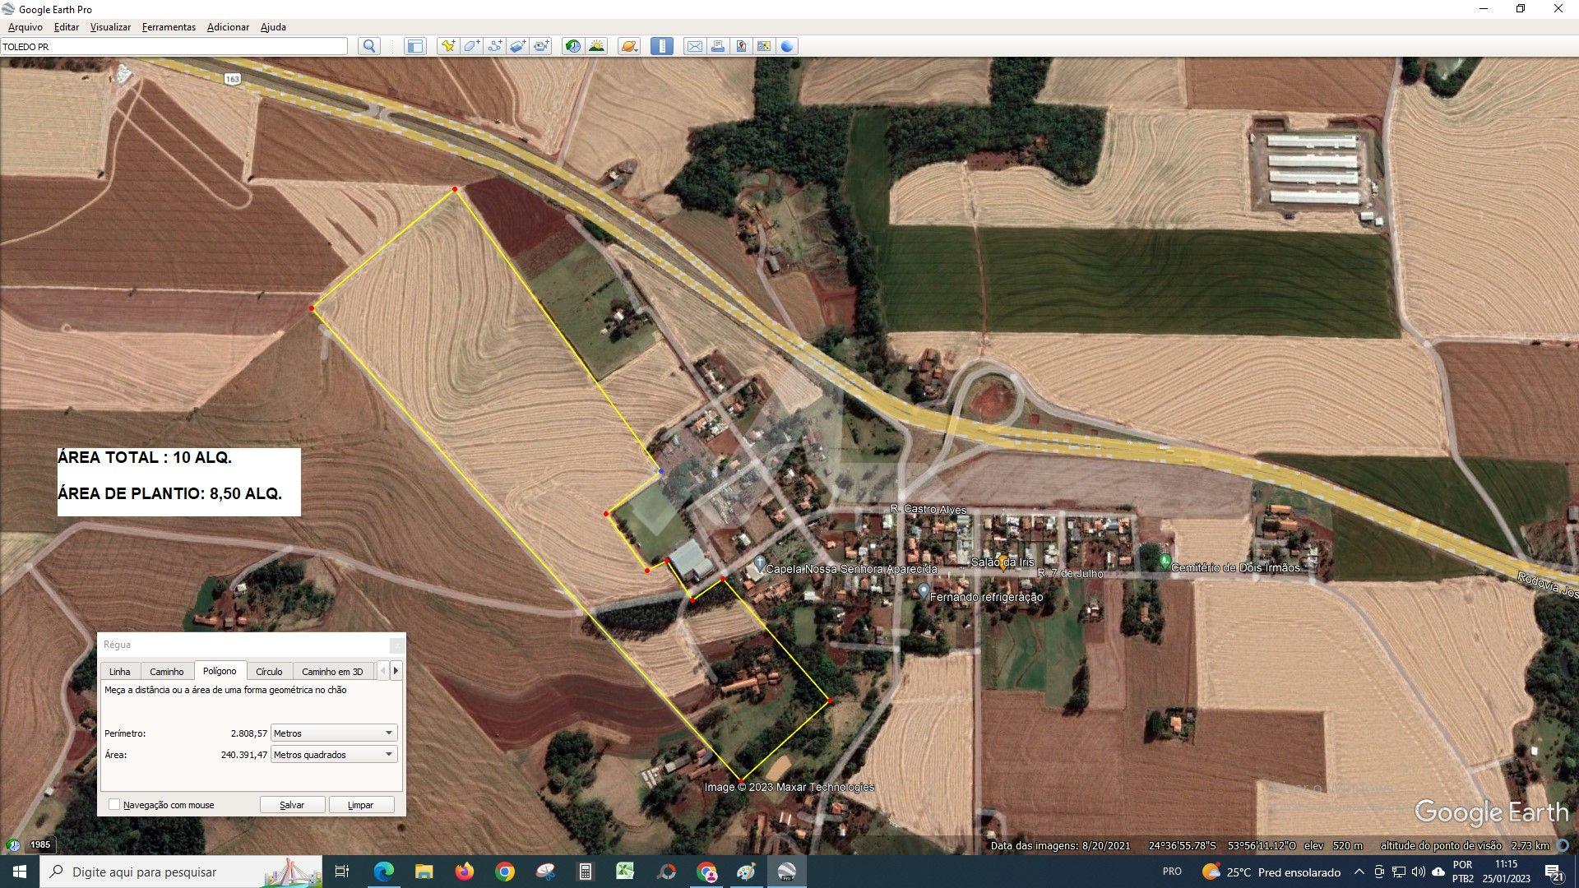Open Task View on taskbar

click(342, 872)
